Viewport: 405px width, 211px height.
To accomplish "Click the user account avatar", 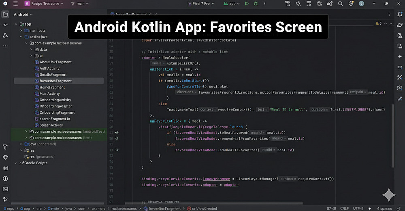I will (361, 4).
